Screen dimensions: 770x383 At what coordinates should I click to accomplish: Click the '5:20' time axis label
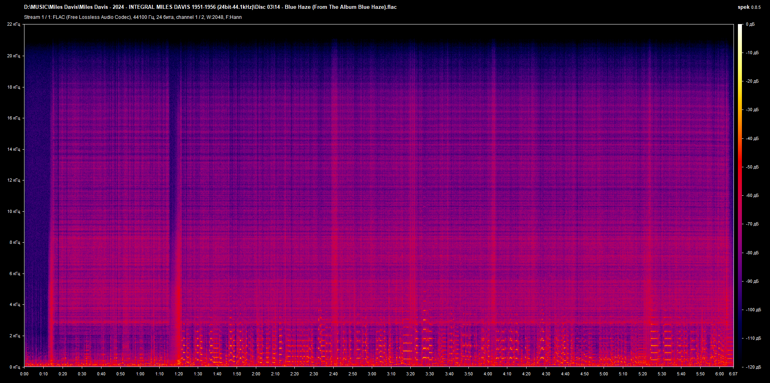pos(642,374)
